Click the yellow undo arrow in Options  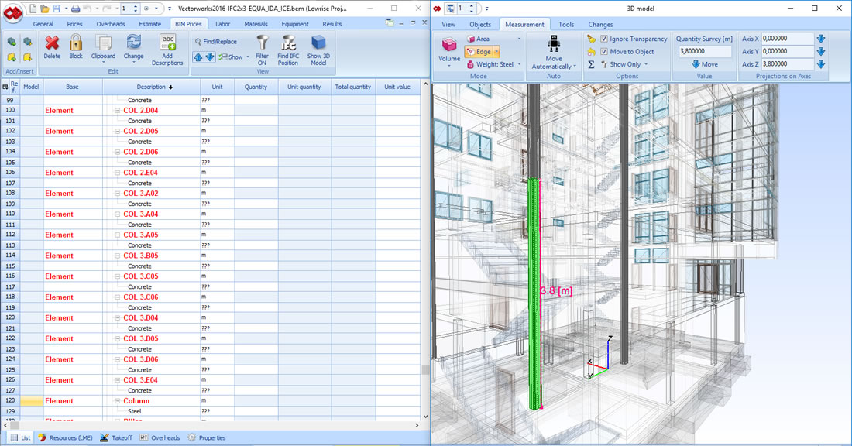591,52
